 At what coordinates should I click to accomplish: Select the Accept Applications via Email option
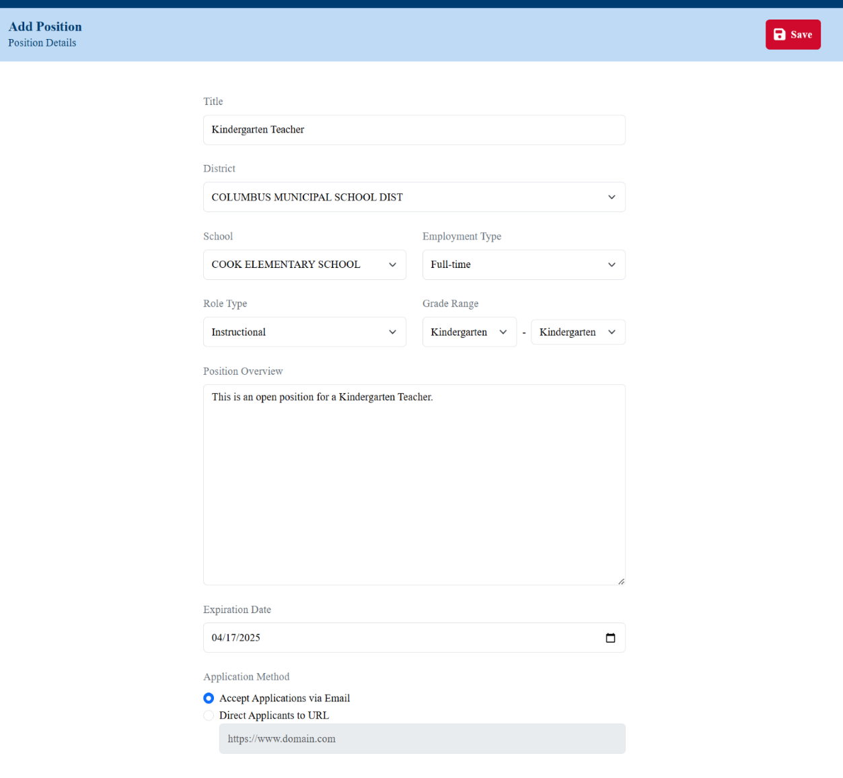(x=209, y=698)
